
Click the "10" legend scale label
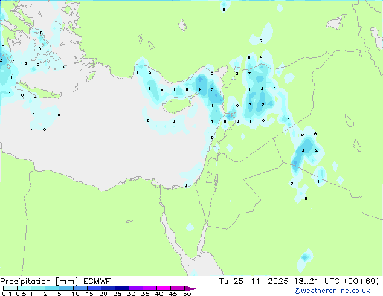pos(76,294)
